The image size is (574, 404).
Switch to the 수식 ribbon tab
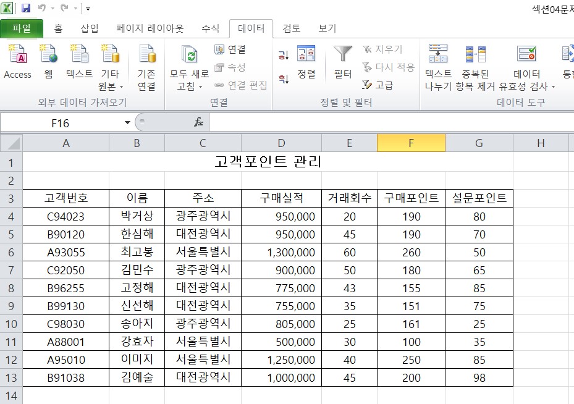click(x=210, y=28)
